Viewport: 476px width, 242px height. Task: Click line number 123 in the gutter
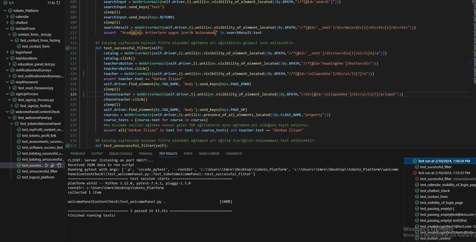73,94
